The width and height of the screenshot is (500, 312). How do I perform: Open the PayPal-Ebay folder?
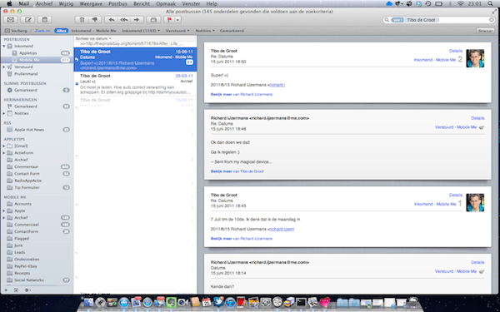[x=37, y=266]
